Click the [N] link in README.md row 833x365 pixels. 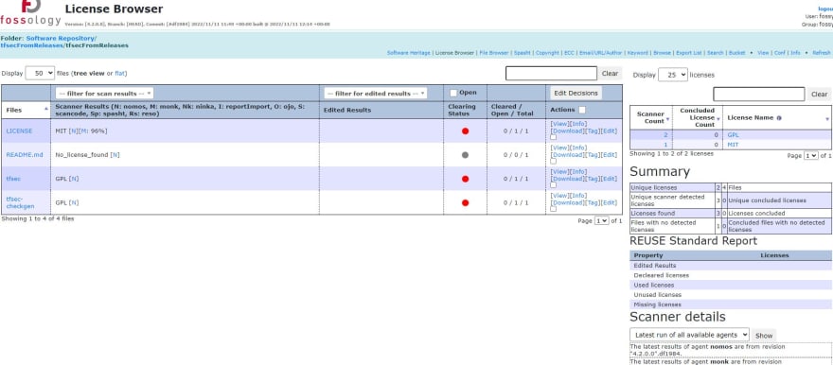(115, 155)
